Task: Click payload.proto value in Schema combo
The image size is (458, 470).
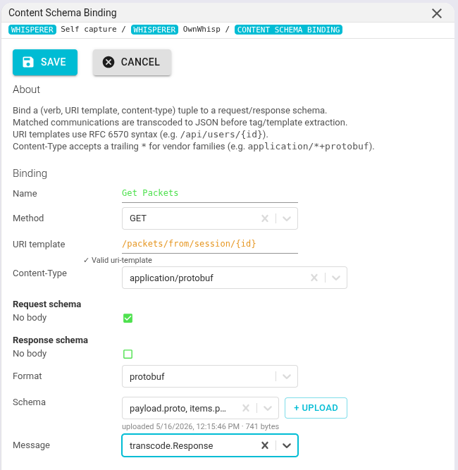Action: click(178, 408)
